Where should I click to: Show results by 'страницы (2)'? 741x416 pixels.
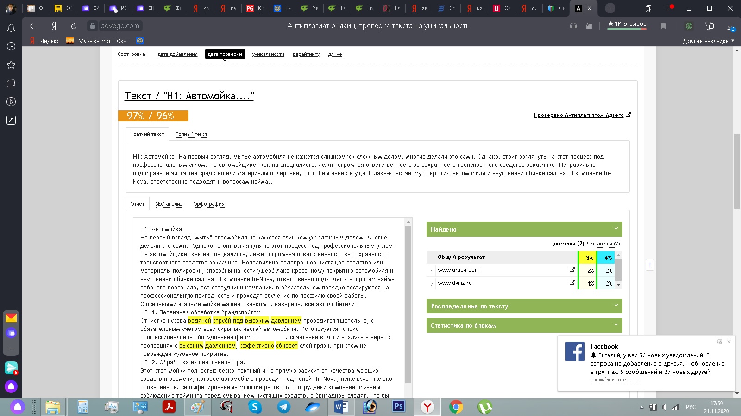coord(605,244)
